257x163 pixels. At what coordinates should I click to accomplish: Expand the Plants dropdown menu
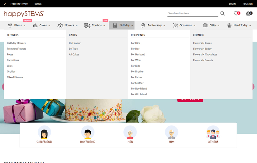17,25
